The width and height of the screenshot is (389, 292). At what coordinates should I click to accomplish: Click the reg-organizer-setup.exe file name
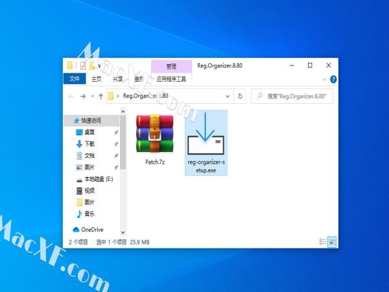[x=206, y=166]
